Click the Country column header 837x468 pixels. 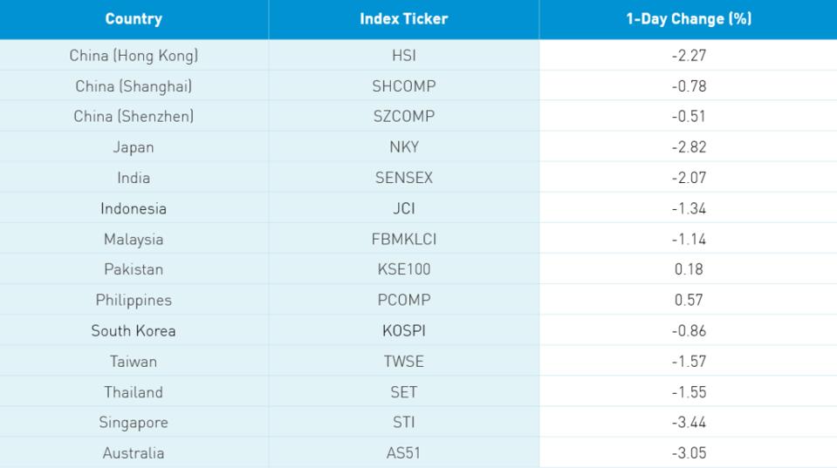click(x=134, y=19)
